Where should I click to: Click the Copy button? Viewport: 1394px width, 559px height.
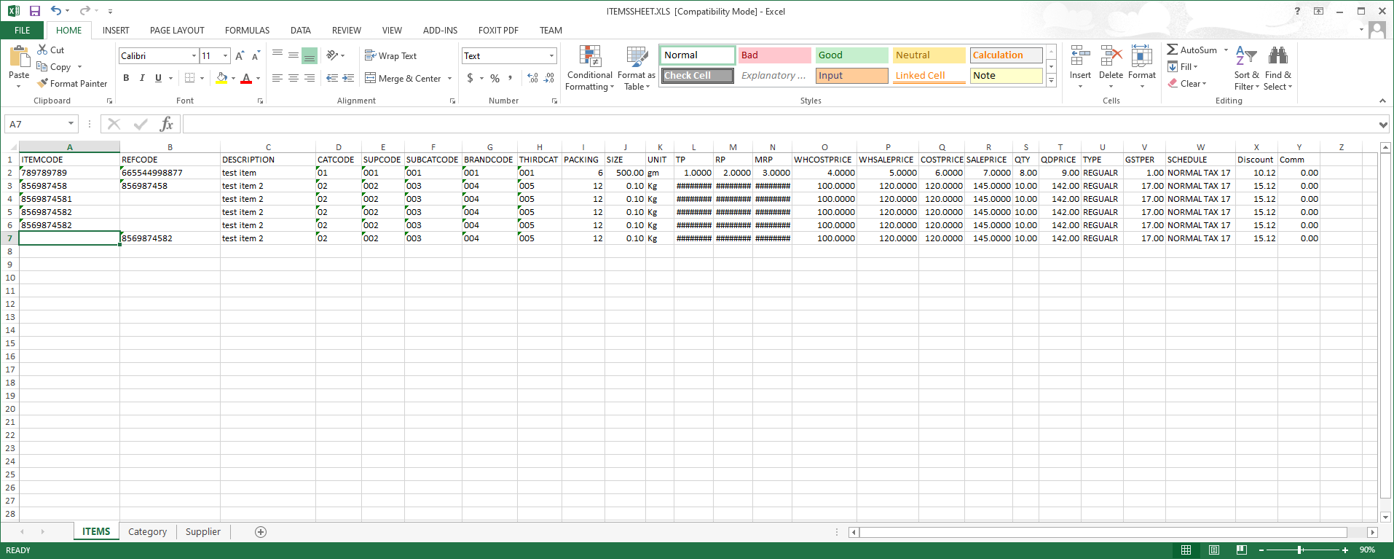pos(54,66)
